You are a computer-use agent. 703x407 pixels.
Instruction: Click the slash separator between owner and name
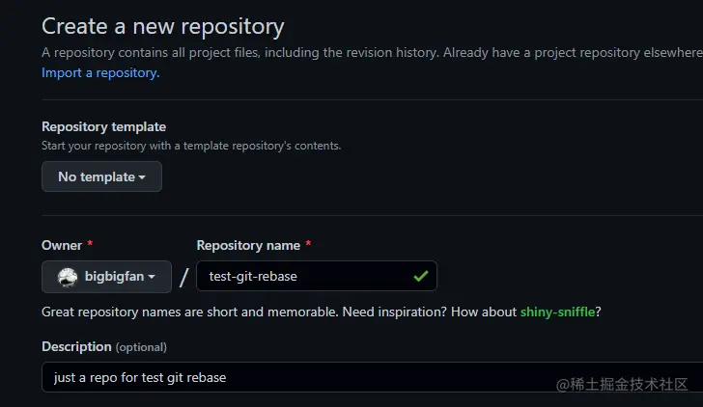(183, 277)
